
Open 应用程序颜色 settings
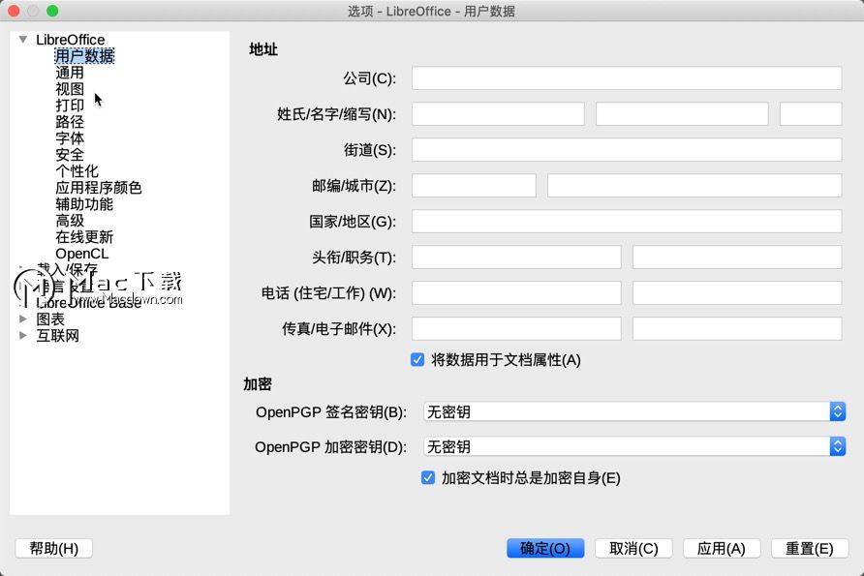tap(99, 188)
